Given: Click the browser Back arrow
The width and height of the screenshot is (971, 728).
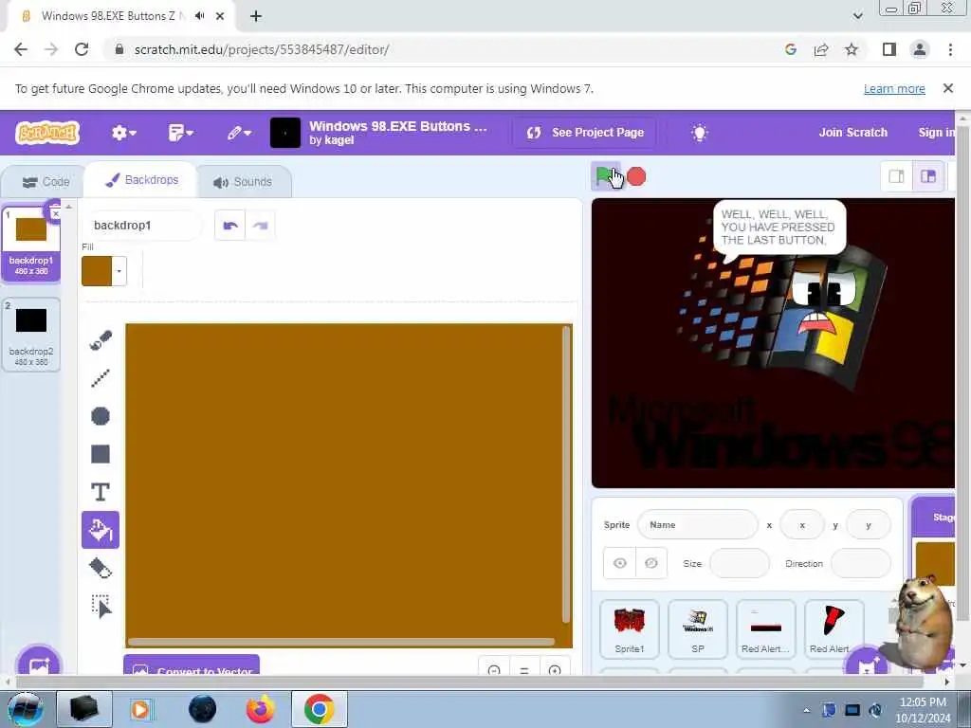Looking at the screenshot, I should [21, 49].
